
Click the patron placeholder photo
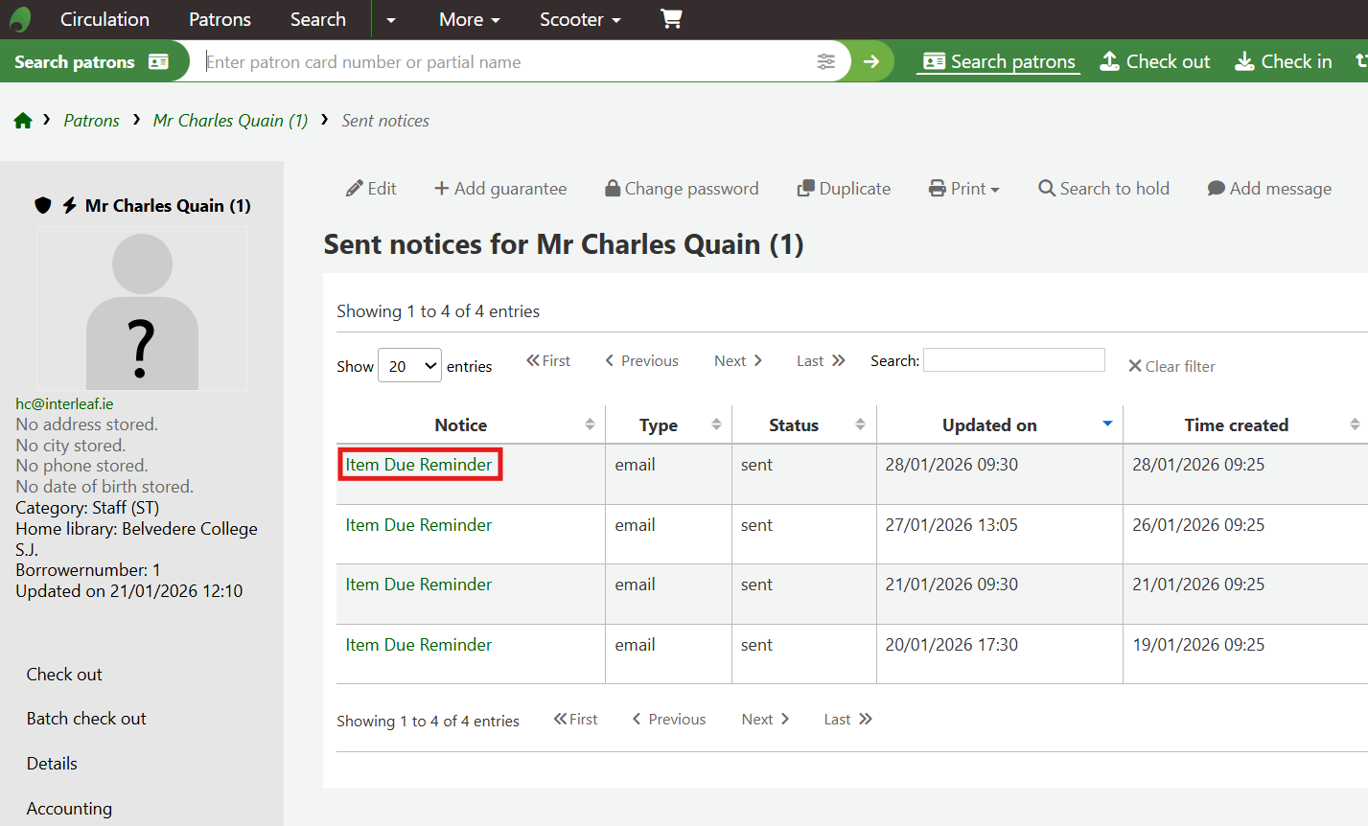(x=142, y=309)
